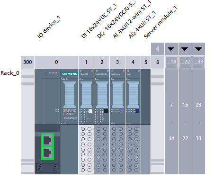214x189 pixels.
Task: Click the SIEMENS logo on the head module
Action: (70, 74)
